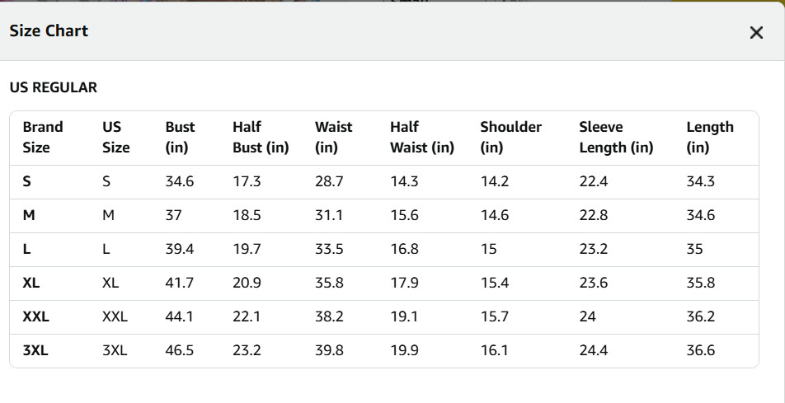The height and width of the screenshot is (403, 785).
Task: Click the 44.1 bust value for XXL
Action: pos(179,317)
